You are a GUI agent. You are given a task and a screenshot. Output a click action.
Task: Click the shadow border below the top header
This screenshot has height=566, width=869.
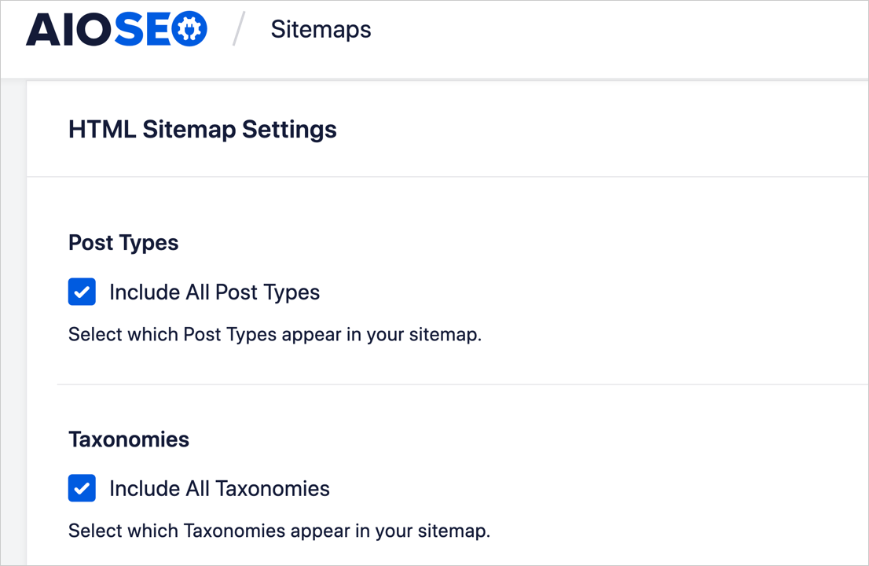(434, 80)
